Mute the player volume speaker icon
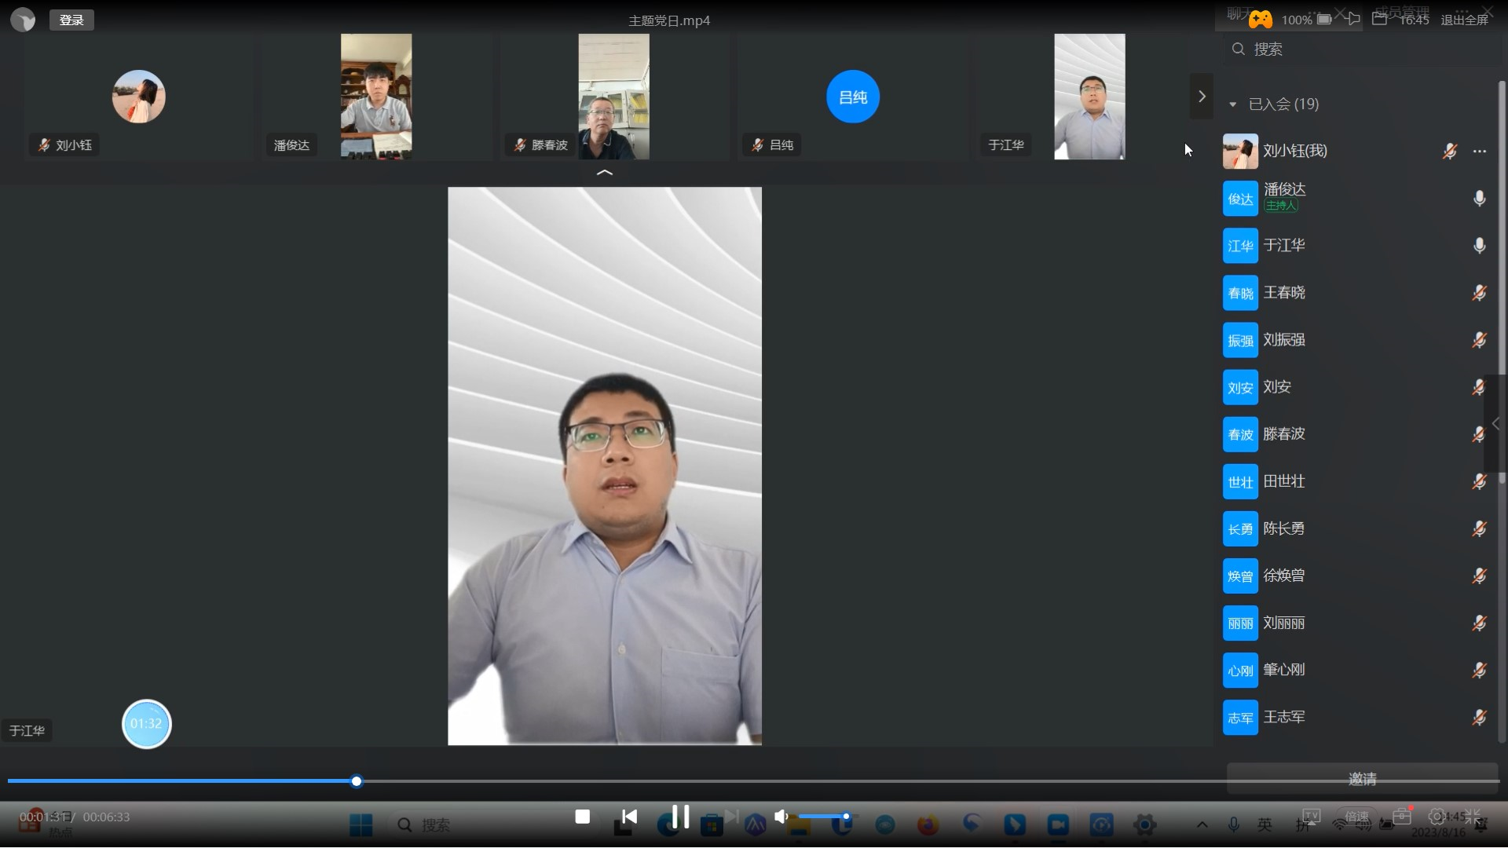The image size is (1508, 848). [x=781, y=817]
